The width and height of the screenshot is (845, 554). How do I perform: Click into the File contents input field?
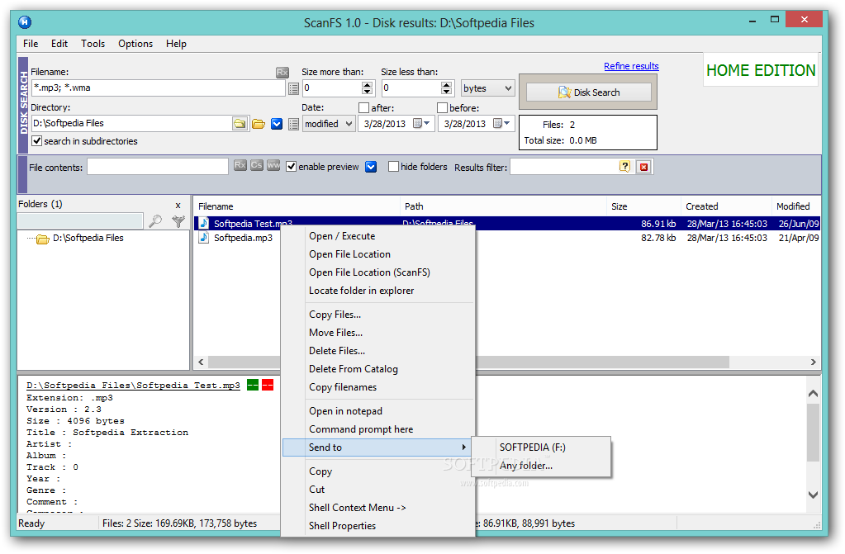point(158,167)
